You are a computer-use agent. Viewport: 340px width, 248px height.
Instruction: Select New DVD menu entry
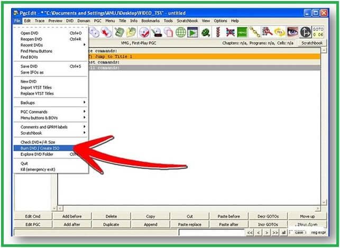50,81
